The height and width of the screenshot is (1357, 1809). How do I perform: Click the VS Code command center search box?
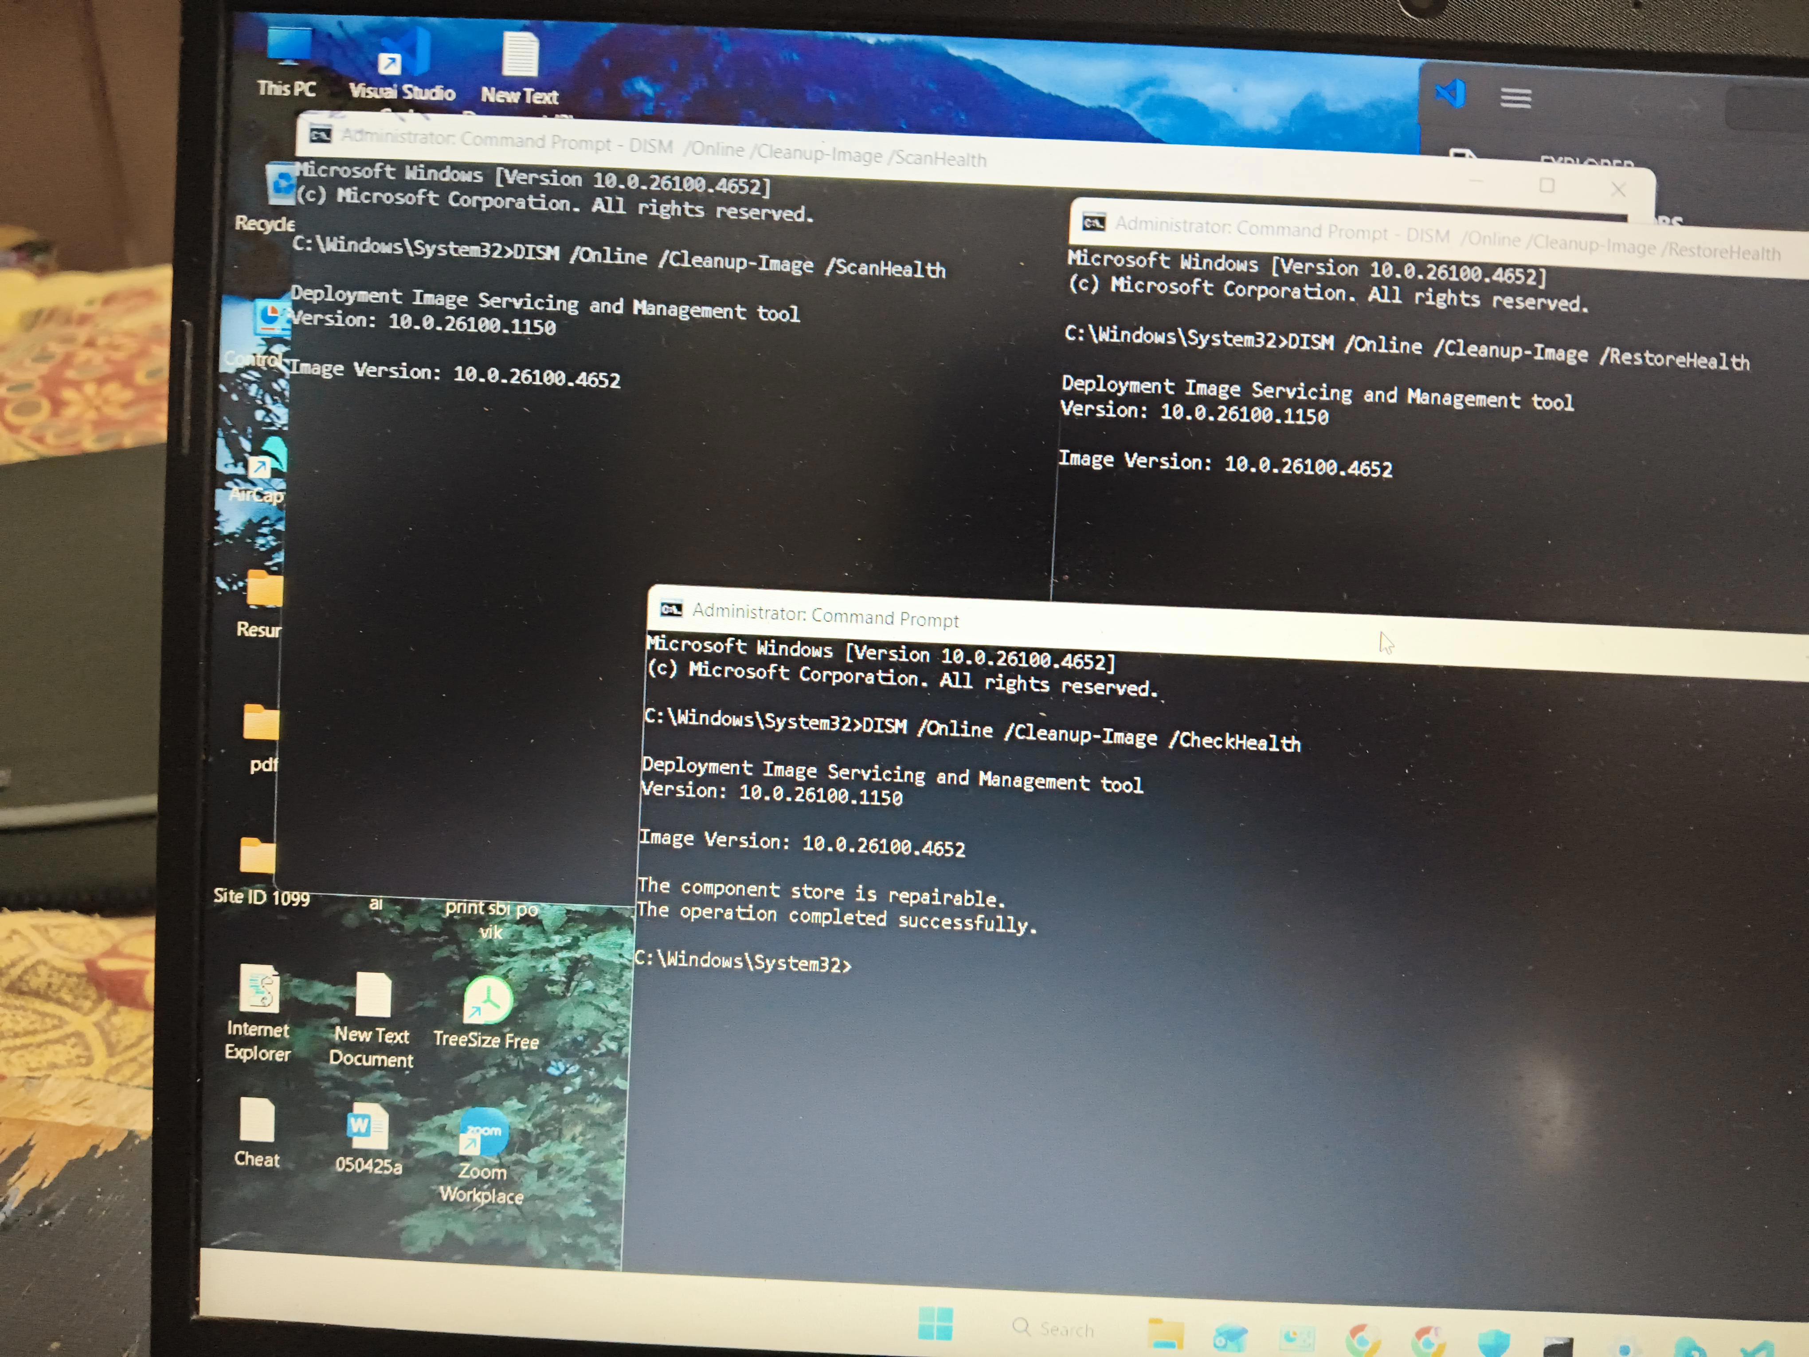1766,108
